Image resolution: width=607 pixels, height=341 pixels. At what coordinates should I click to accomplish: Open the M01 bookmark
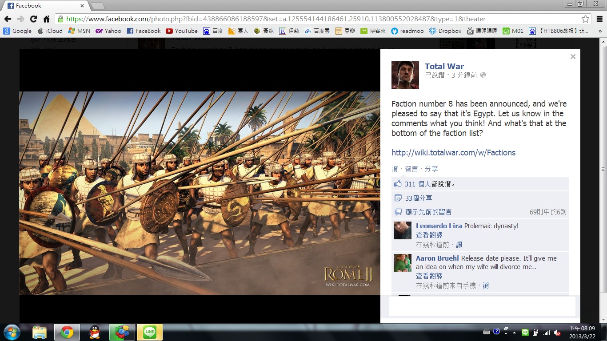tap(513, 31)
